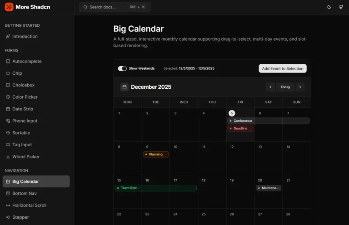Viewport: 349px width, 225px height.
Task: Open the Introduction page
Action: [x=36, y=36]
